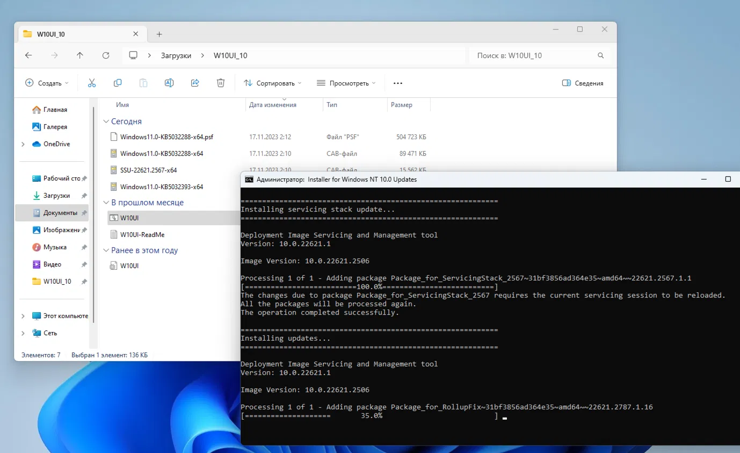740x453 pixels.
Task: Collapse the Ранее в этом году group
Action: (x=106, y=250)
